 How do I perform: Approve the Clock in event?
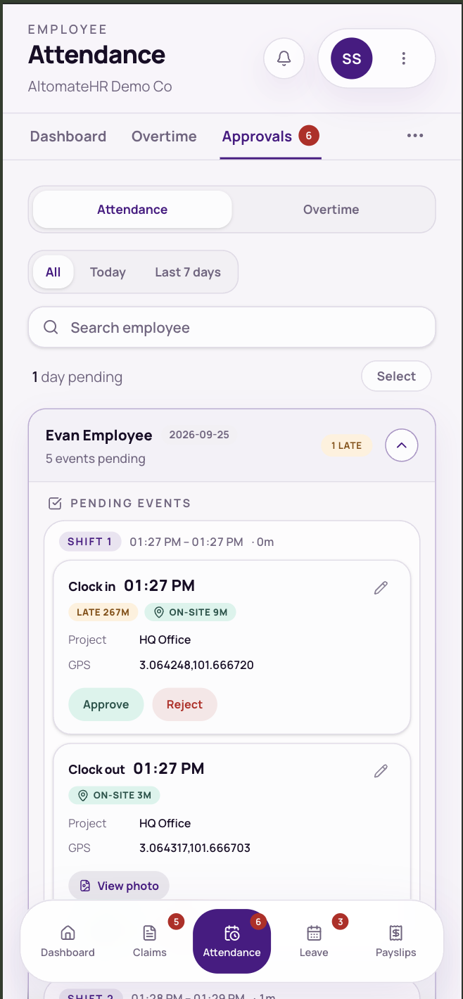(x=106, y=704)
